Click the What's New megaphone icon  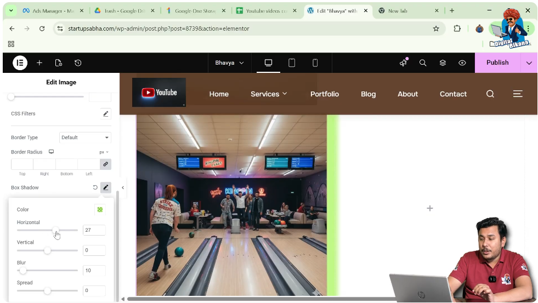(404, 63)
